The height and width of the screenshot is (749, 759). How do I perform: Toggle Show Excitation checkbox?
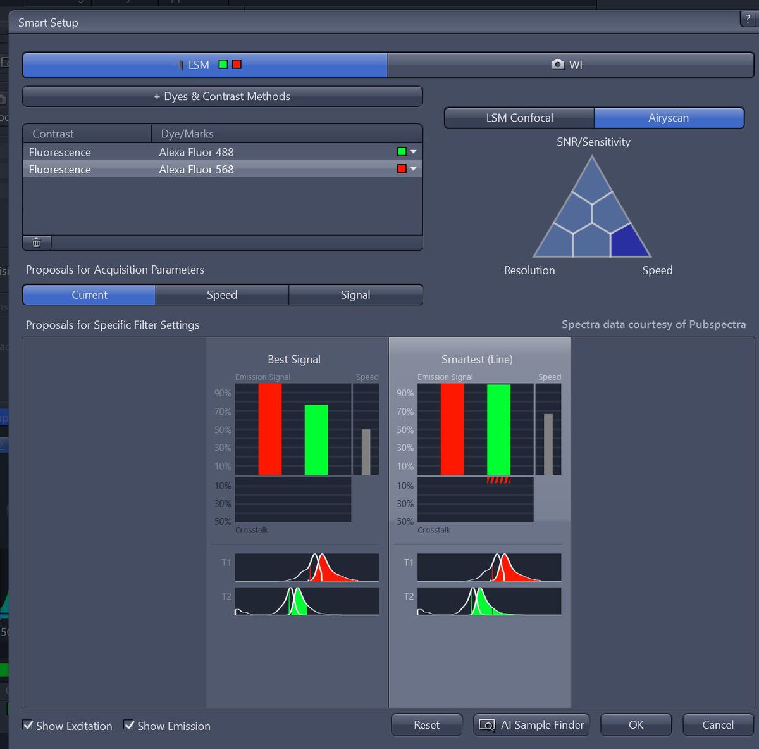[x=28, y=725]
